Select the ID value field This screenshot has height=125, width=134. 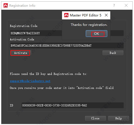pos(73,105)
